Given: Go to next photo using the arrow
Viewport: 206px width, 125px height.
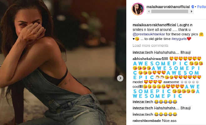Looking at the screenshot, I should pos(120,78).
